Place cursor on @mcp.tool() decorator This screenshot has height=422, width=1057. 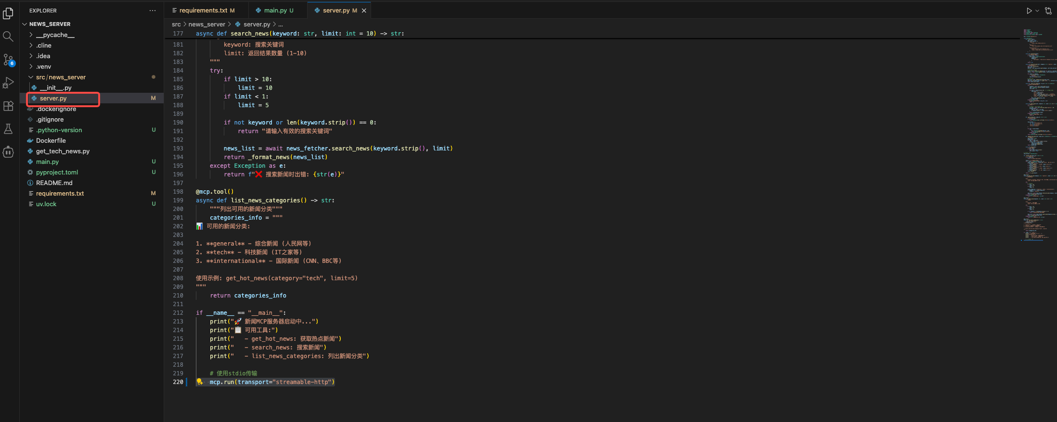215,191
